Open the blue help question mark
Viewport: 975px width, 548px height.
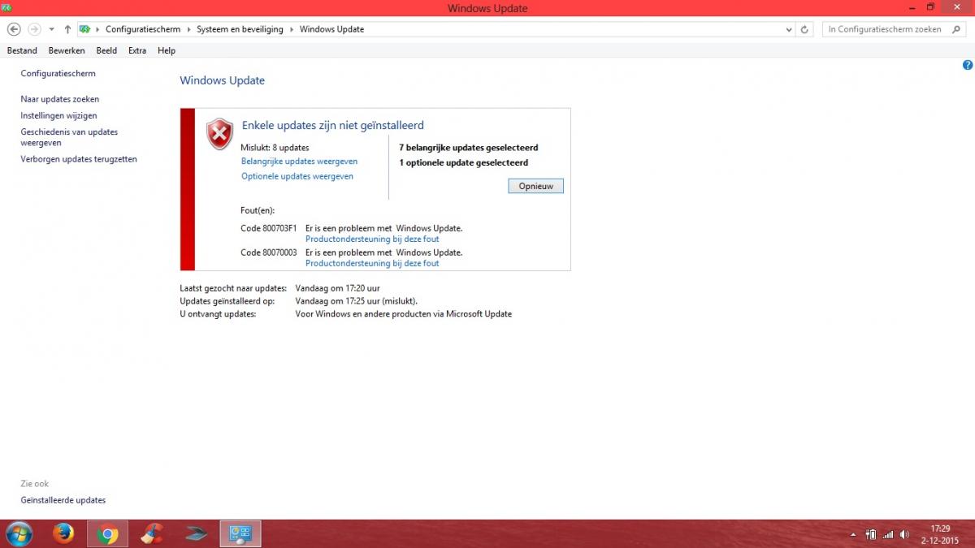(x=967, y=65)
